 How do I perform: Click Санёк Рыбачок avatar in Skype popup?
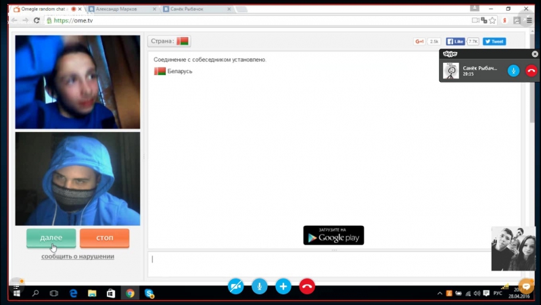coord(451,71)
